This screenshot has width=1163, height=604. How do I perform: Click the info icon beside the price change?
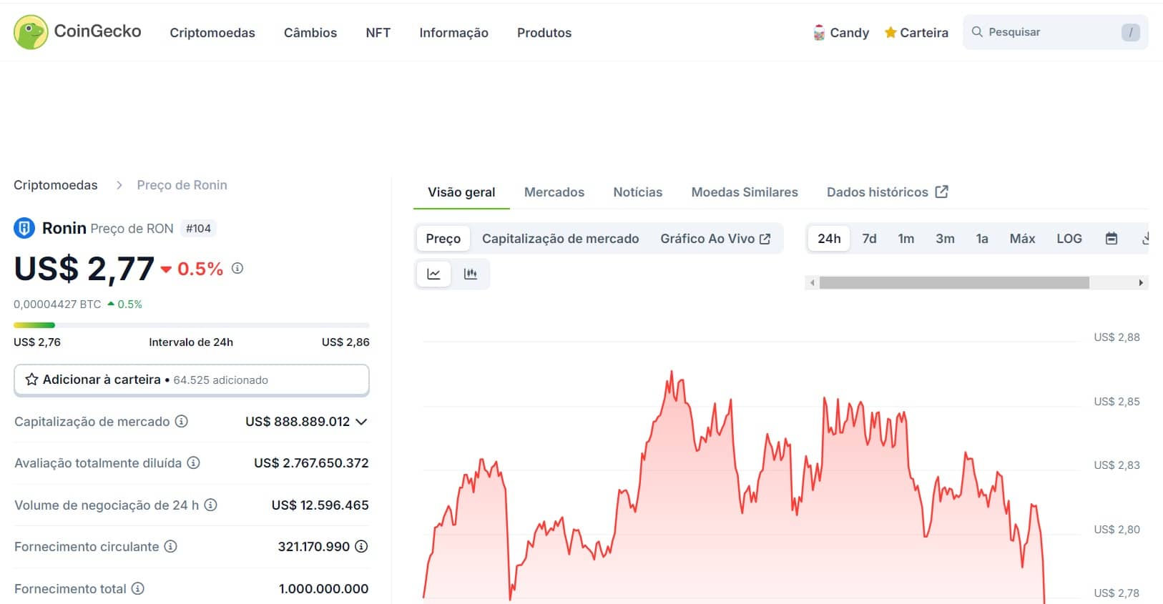coord(237,268)
